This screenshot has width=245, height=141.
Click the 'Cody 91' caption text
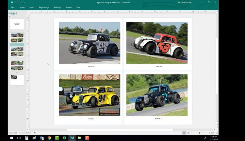91,119
